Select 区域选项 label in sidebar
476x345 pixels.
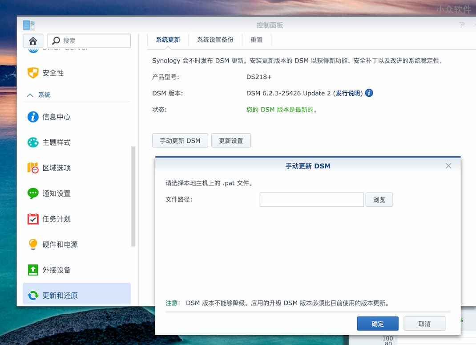coord(56,168)
